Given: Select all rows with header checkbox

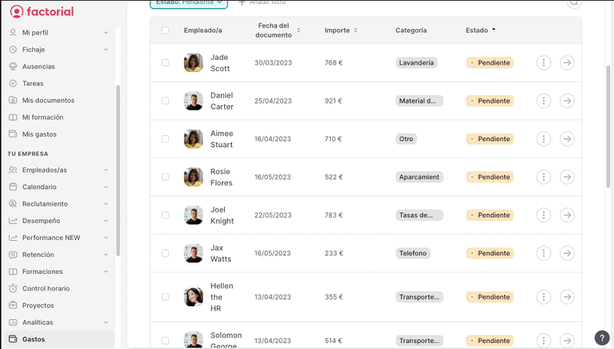Looking at the screenshot, I should click(165, 31).
